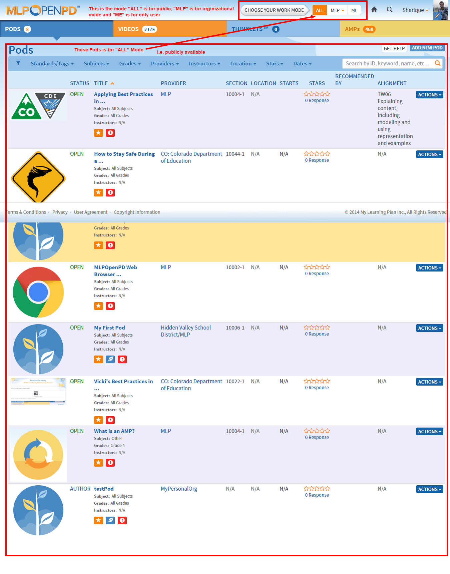Click the GET HELP button
Screen dimensions: 450x574
coord(394,48)
